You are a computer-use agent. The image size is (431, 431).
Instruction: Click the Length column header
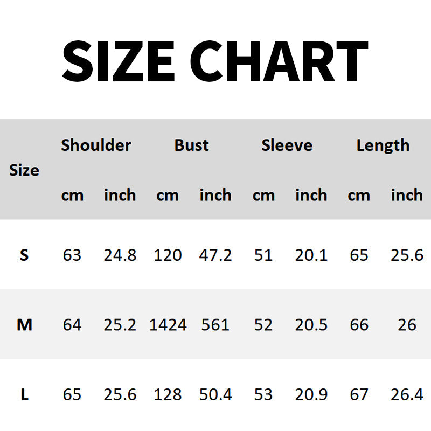383,145
